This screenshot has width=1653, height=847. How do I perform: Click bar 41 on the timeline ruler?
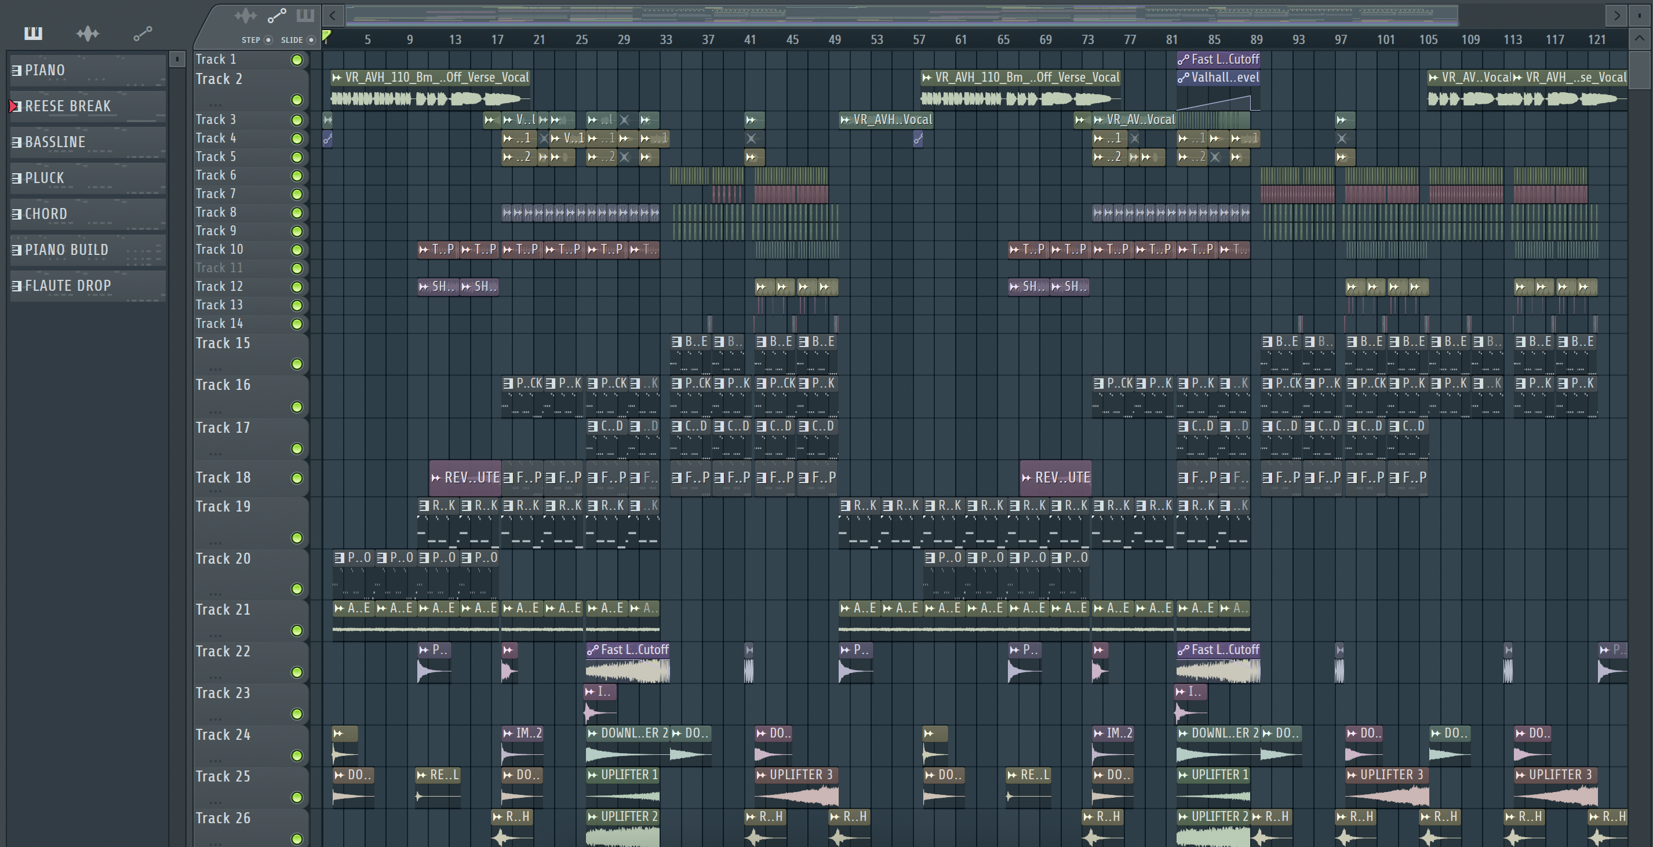pyautogui.click(x=749, y=40)
